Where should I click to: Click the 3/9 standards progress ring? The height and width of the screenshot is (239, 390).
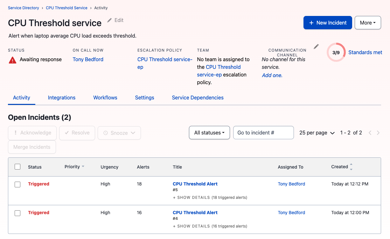336,52
